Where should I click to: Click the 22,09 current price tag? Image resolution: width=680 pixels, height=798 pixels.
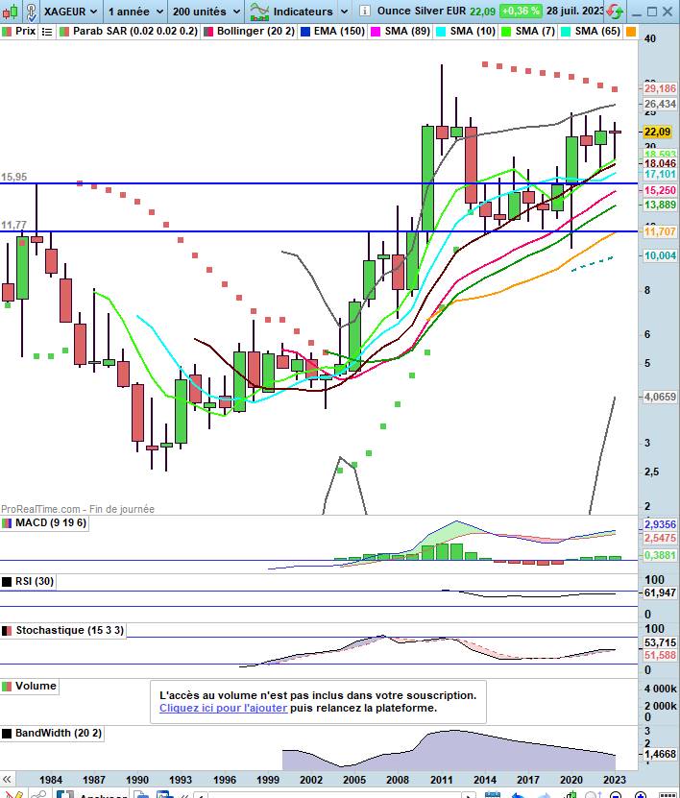(657, 132)
